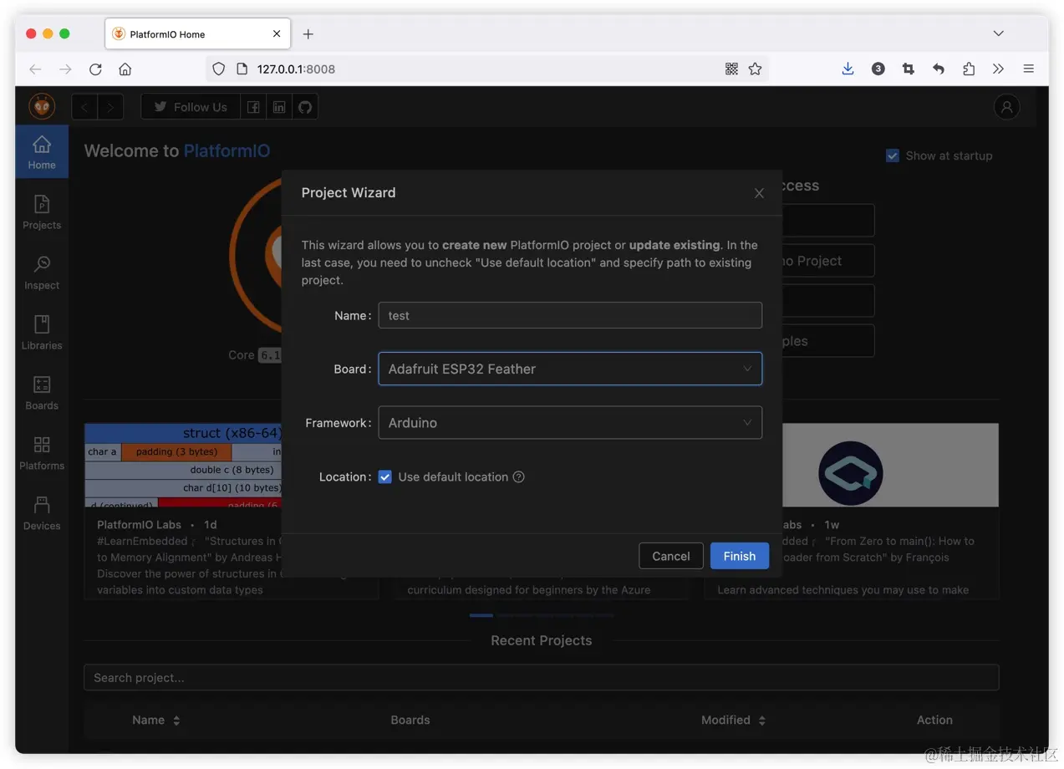Open the Framework dropdown showing Arduino
1064x769 pixels.
(x=570, y=423)
